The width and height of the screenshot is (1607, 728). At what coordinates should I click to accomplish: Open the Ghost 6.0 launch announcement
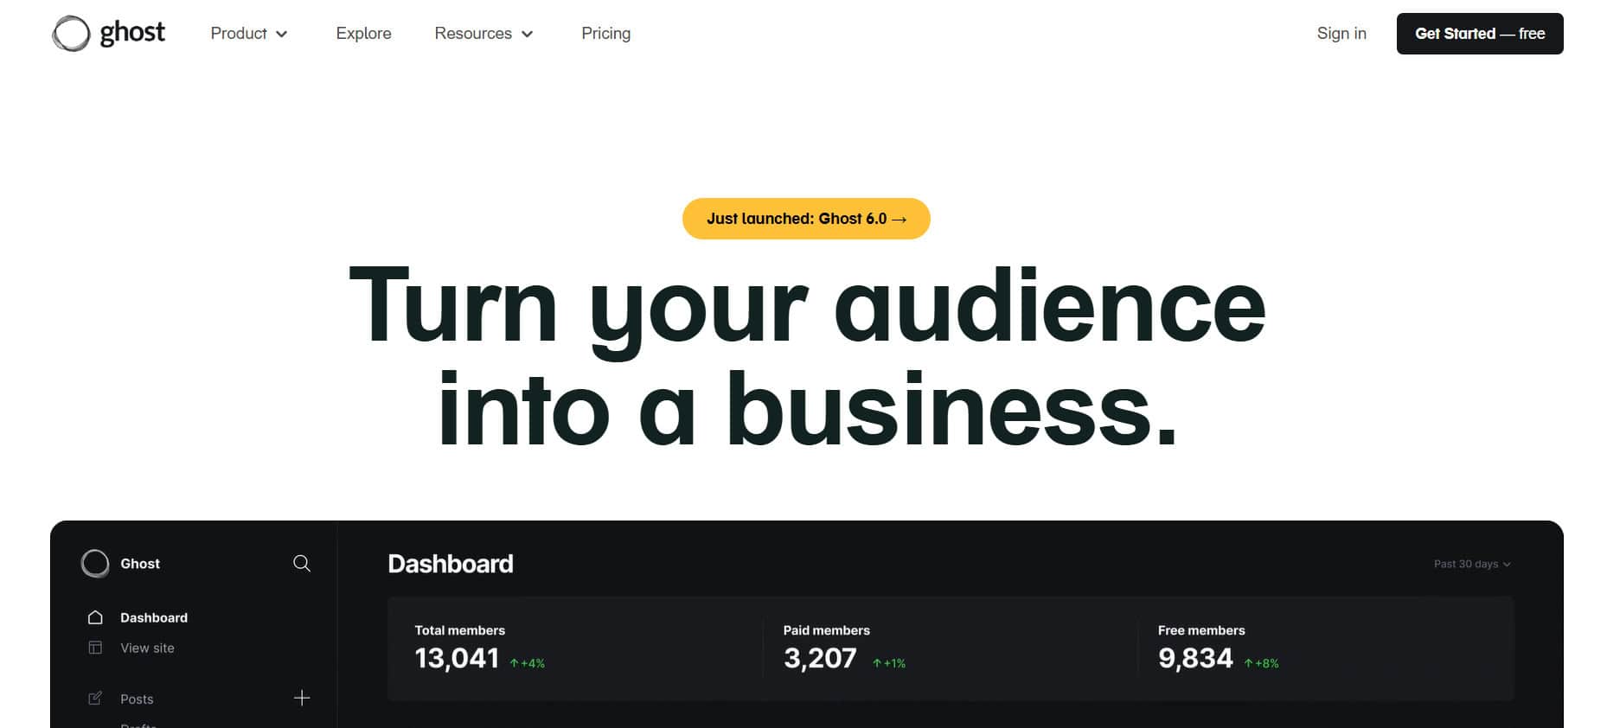[x=806, y=219]
